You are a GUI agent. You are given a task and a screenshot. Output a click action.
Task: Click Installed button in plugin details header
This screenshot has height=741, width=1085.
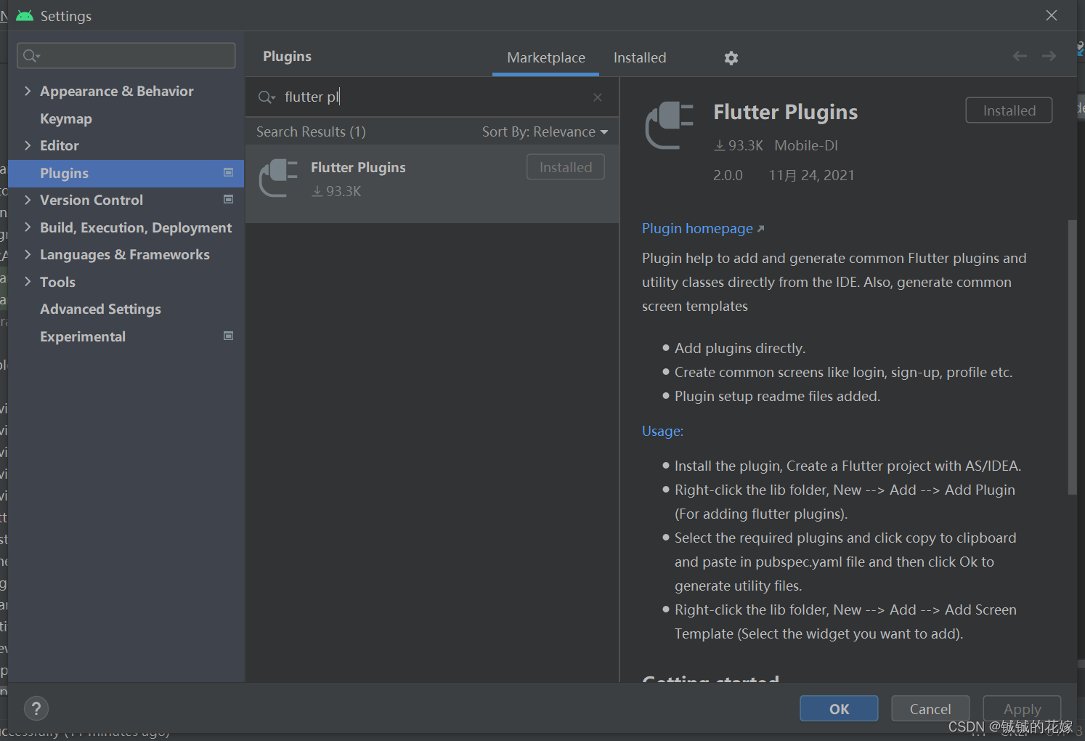click(1009, 110)
